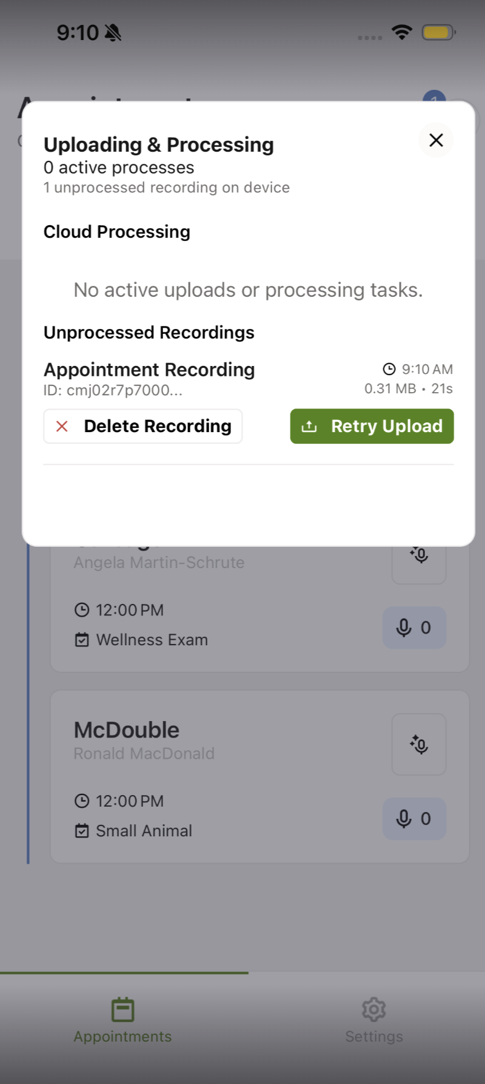Viewport: 485px width, 1084px height.
Task: Close the Uploading & Processing dialog
Action: [x=436, y=140]
